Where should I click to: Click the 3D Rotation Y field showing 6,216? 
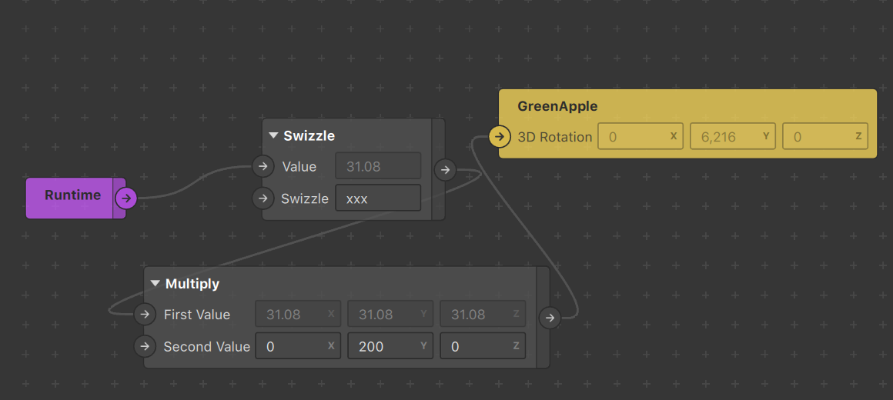733,137
